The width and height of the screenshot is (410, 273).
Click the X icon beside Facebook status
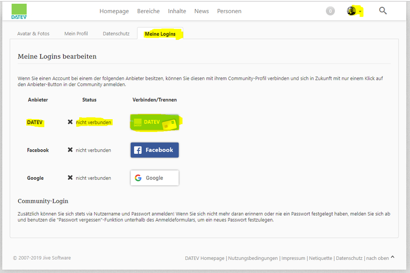pos(70,150)
